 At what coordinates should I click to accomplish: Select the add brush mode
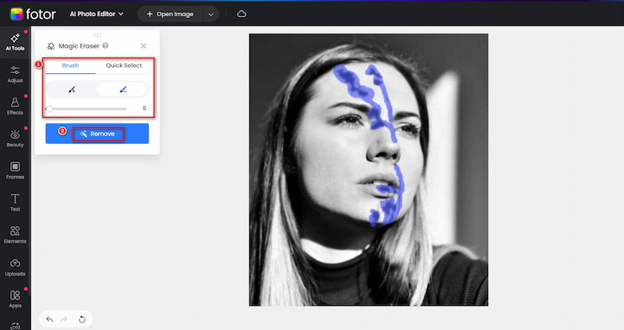(x=72, y=90)
